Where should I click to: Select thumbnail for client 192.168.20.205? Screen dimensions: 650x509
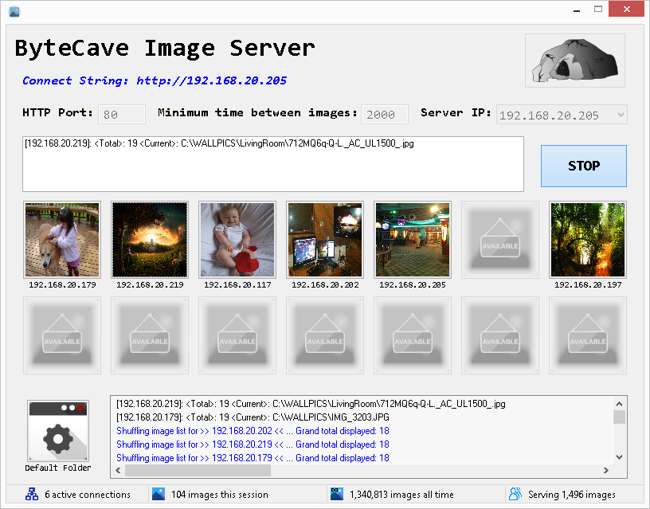point(413,240)
